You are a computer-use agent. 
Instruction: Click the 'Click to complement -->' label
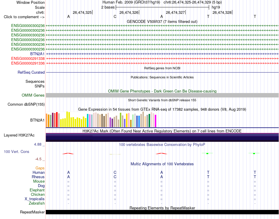tap(24, 17)
